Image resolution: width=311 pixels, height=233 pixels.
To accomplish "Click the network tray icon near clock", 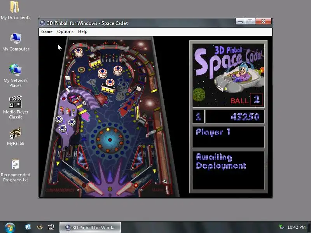I will (281, 227).
